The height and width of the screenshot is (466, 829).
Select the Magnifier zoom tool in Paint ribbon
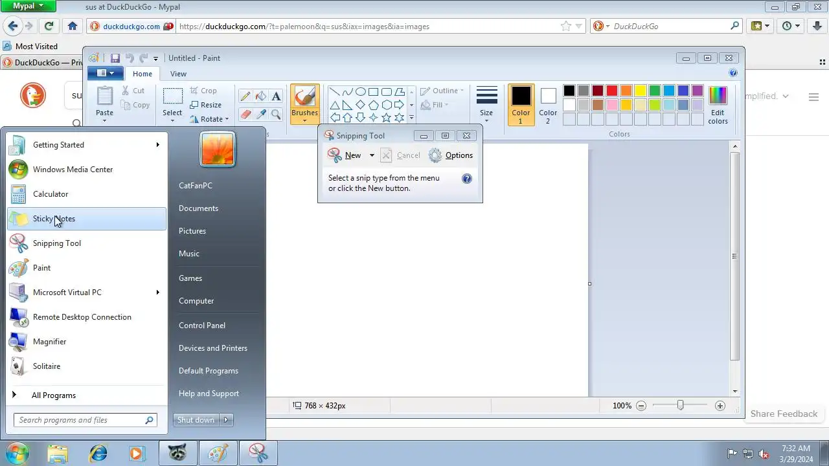coord(277,115)
